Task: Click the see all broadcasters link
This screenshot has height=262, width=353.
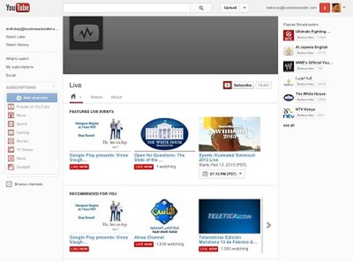Action: tap(289, 125)
